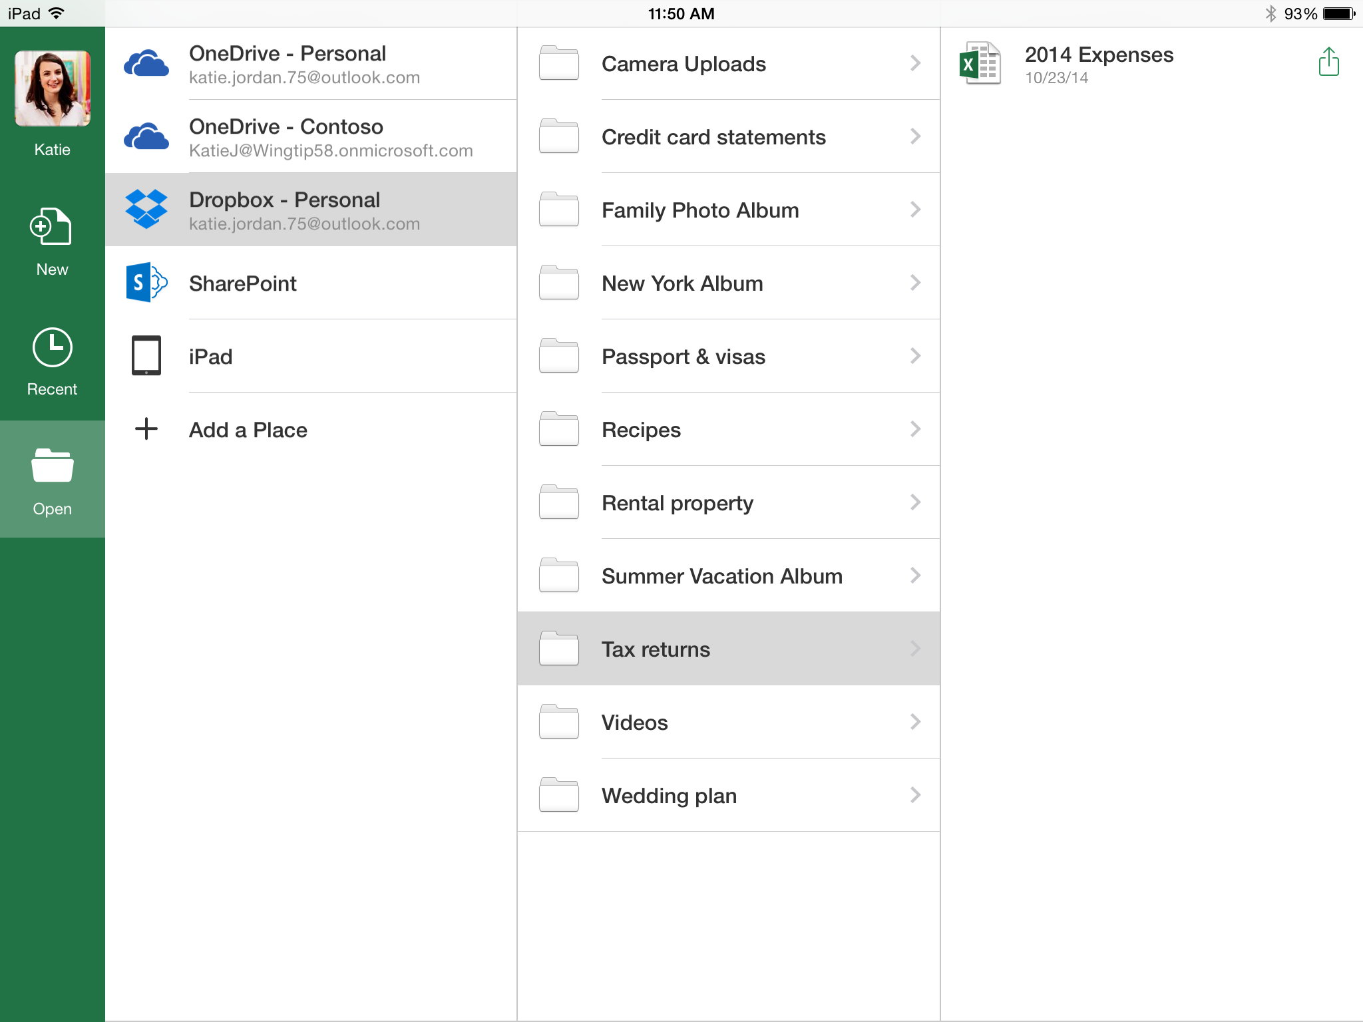Open the Videos folder

(729, 722)
